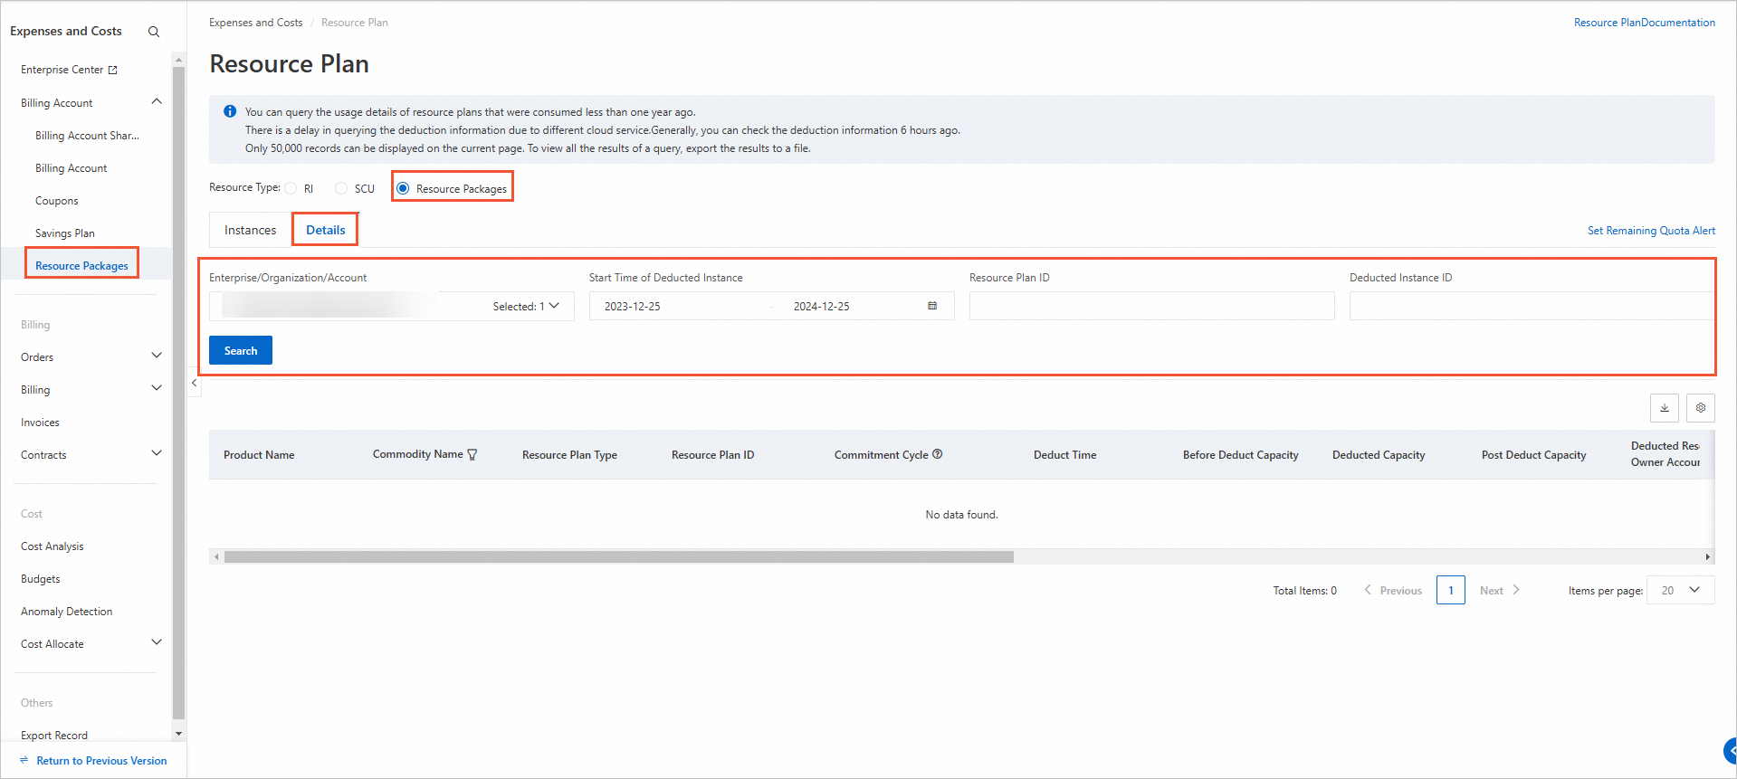This screenshot has height=779, width=1737.
Task: Open Export Record in sidebar
Action: point(54,736)
